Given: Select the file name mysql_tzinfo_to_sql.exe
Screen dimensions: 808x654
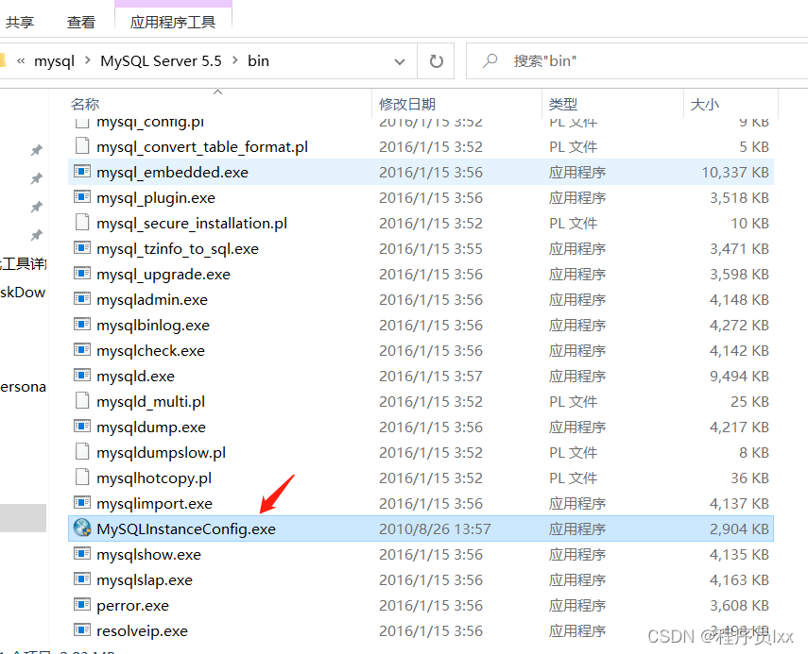Looking at the screenshot, I should coord(178,249).
